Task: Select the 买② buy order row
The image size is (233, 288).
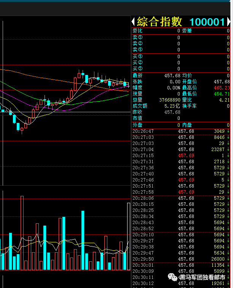Action: coord(181,63)
